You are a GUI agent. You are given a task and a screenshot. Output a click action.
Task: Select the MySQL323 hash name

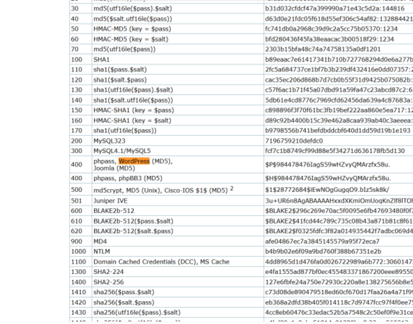[x=109, y=141]
